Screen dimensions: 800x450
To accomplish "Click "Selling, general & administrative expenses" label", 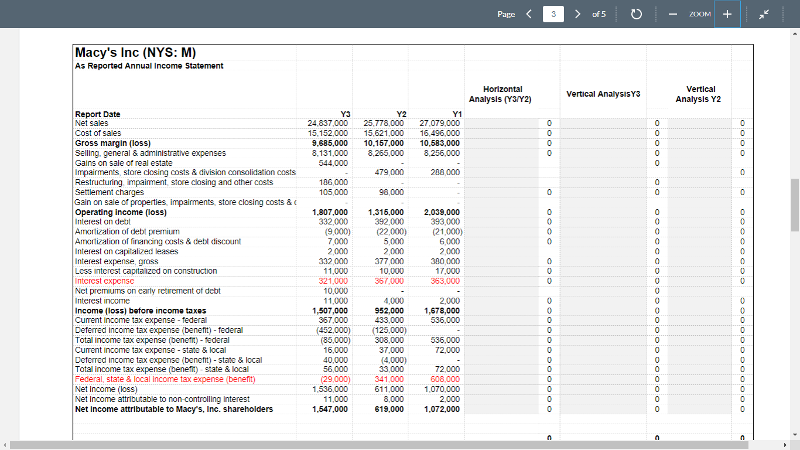I will pos(150,153).
